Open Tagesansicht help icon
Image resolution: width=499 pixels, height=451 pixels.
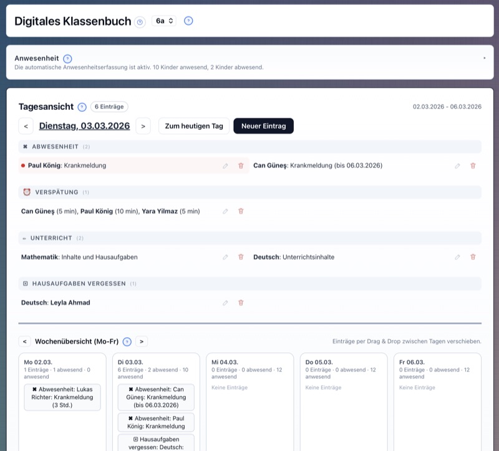point(82,107)
